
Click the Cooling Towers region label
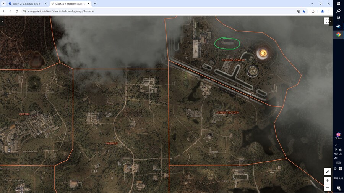click(233, 60)
